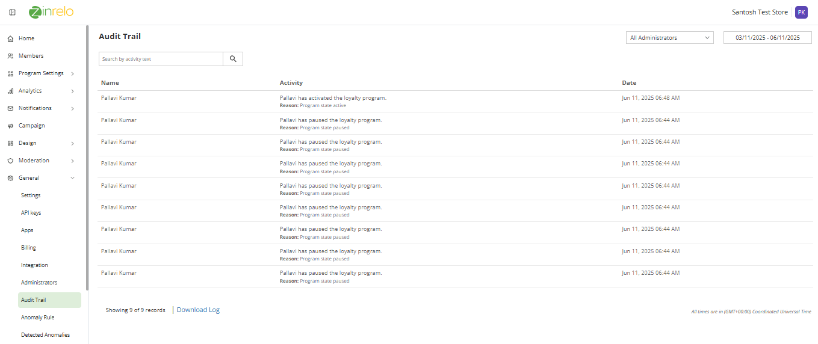Expand the Analytics chevron
Viewport: 818px width, 344px height.
coord(72,91)
